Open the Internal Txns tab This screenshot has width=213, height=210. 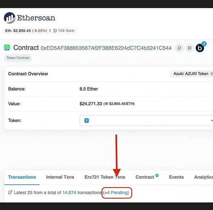tap(60, 177)
